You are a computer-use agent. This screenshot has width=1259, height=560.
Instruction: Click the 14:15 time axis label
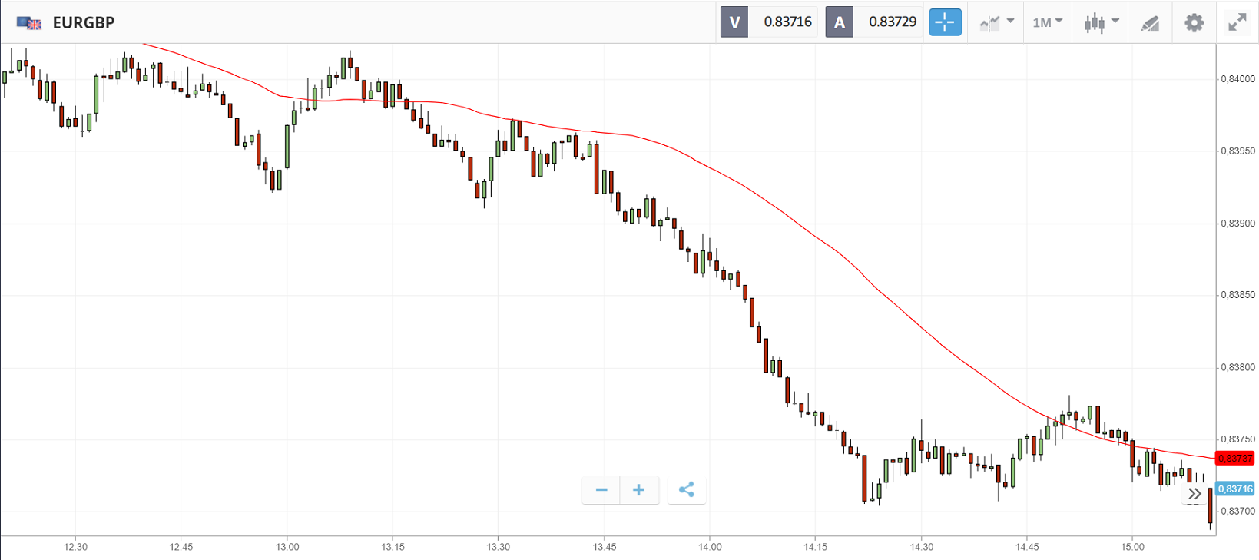click(816, 548)
